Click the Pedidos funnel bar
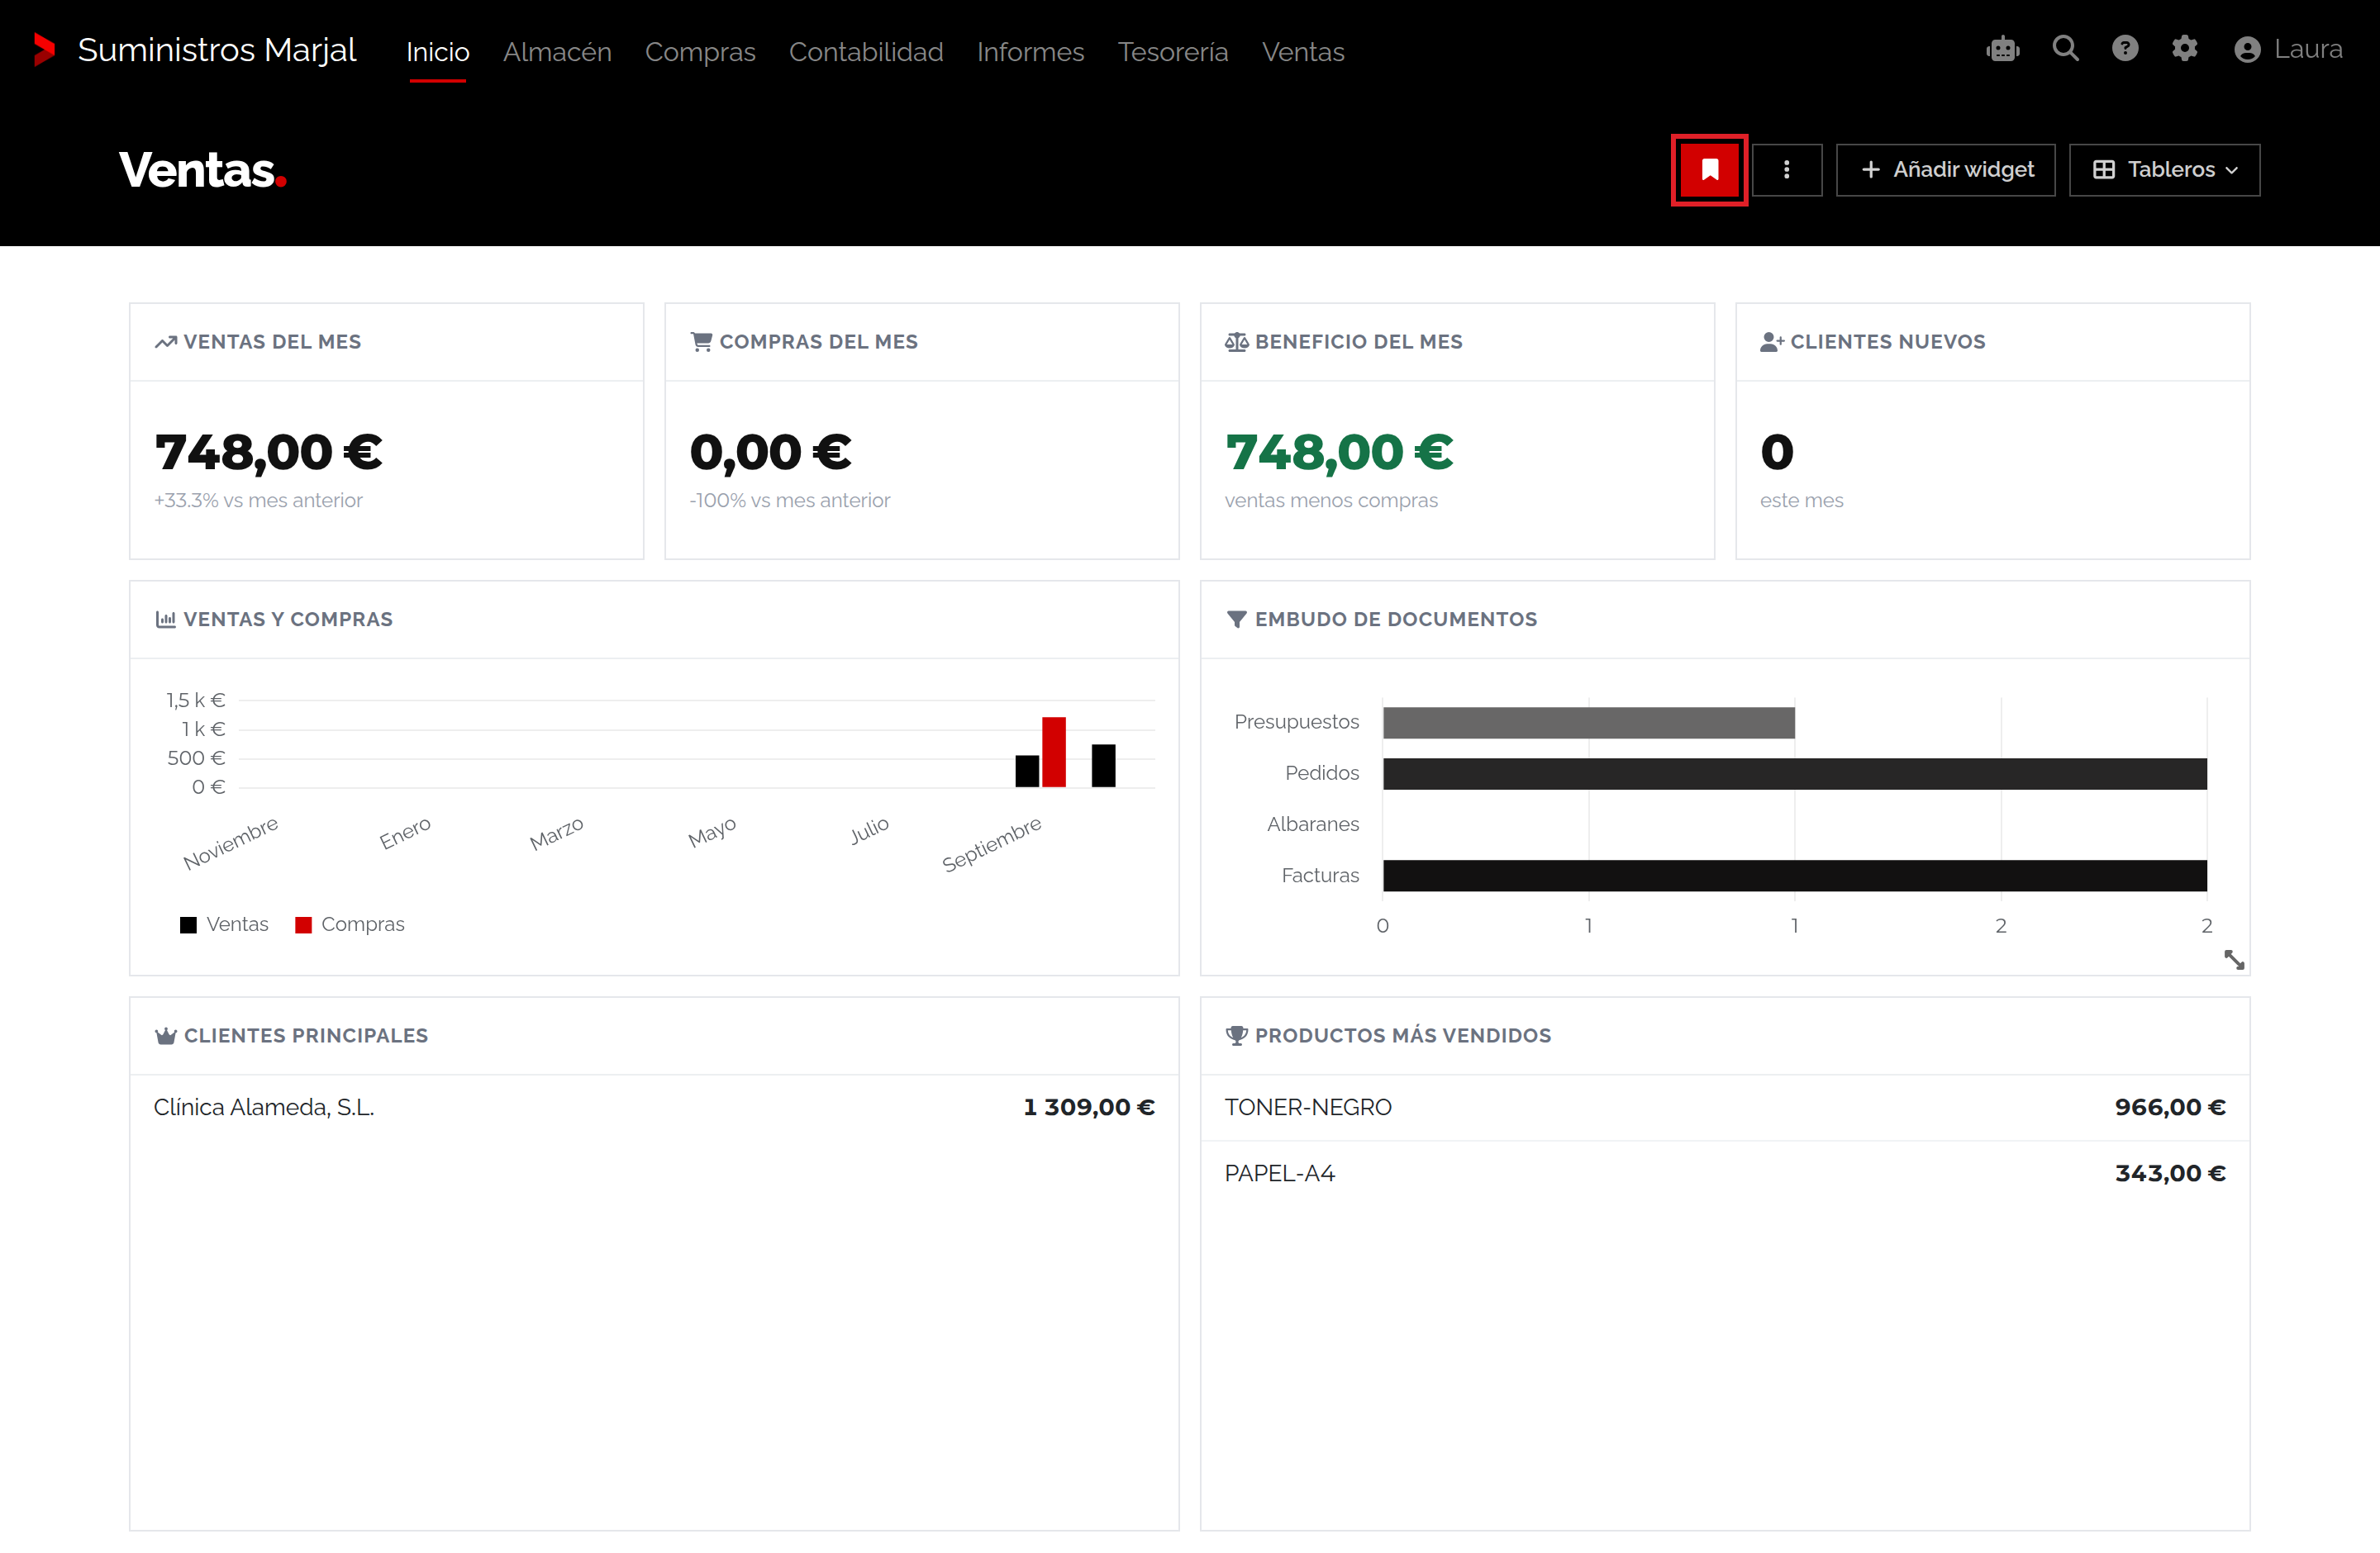 (x=1795, y=773)
